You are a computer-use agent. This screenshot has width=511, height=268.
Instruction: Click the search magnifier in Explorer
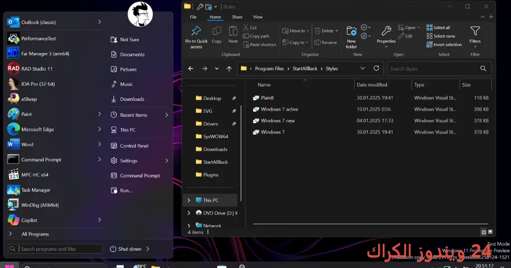(x=483, y=68)
